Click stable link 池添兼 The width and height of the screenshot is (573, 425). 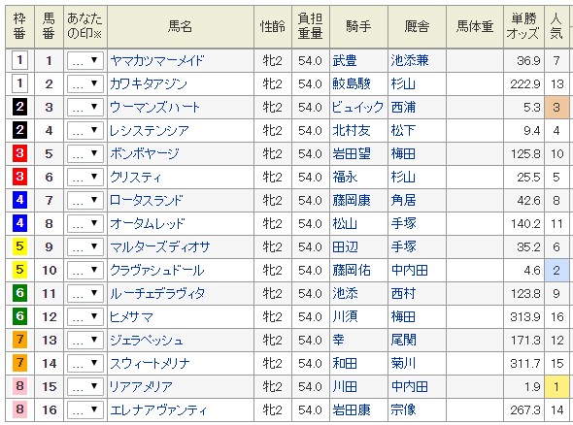pos(409,60)
